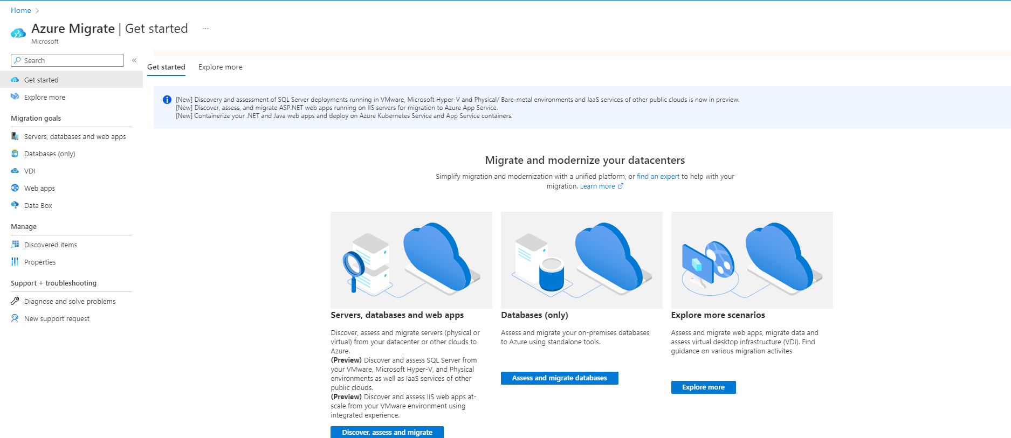Click the 'Migration goals' section label
Viewport: 1011px width, 438px height.
coord(36,119)
